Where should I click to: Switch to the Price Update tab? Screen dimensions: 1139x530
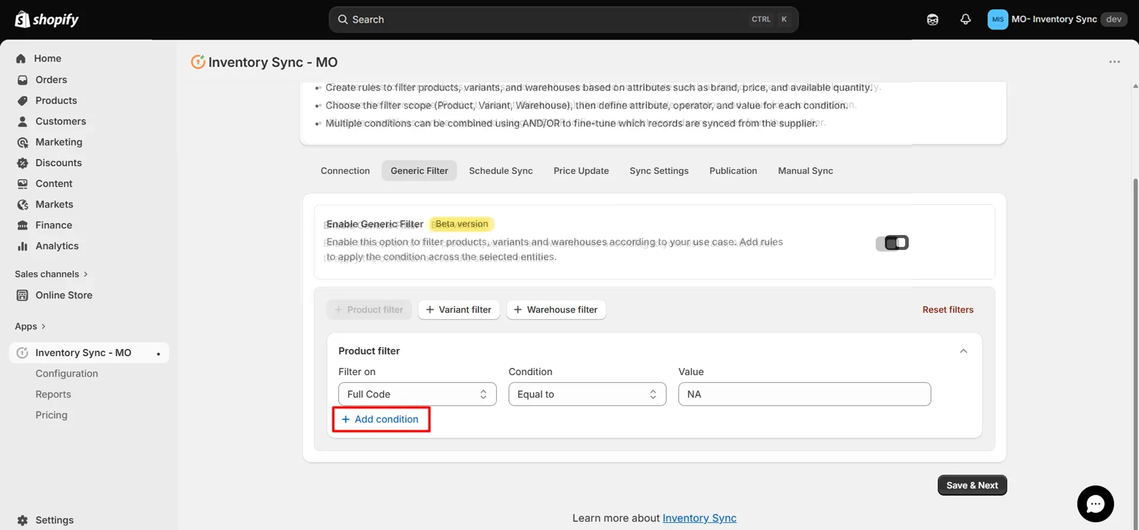coord(581,171)
